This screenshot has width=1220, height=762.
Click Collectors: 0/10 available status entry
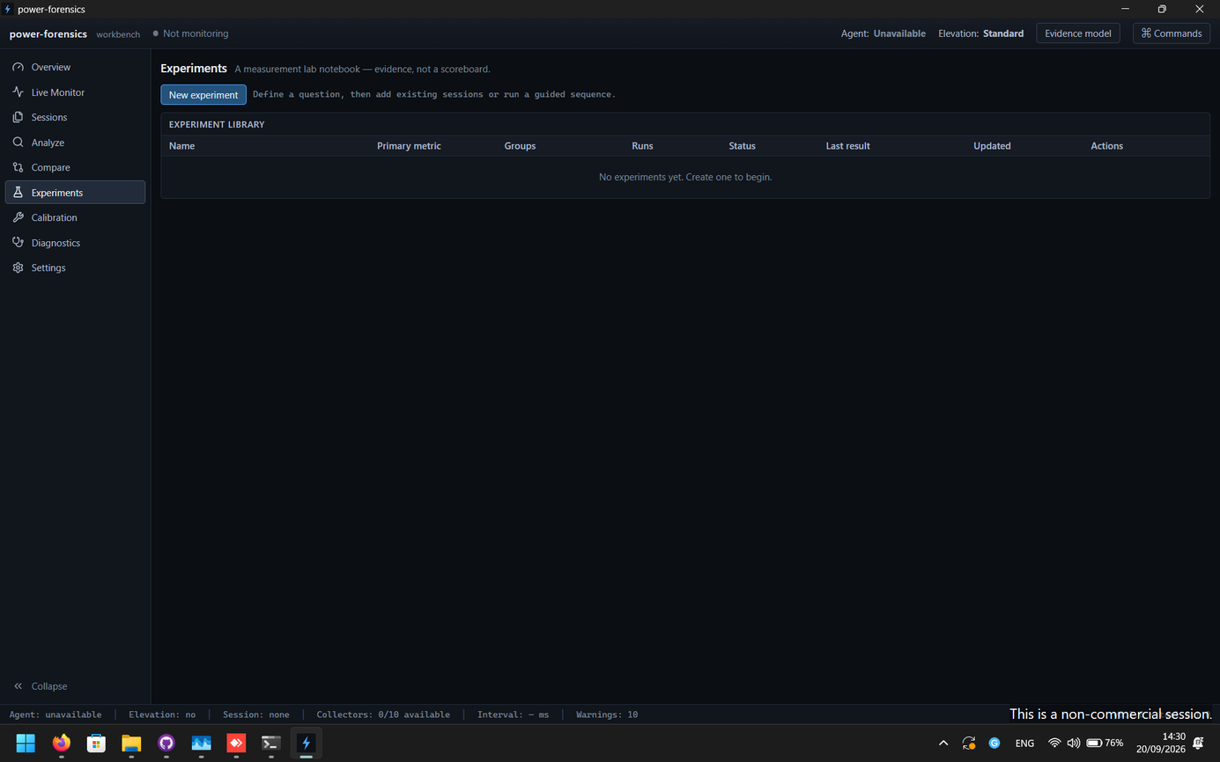pyautogui.click(x=383, y=714)
